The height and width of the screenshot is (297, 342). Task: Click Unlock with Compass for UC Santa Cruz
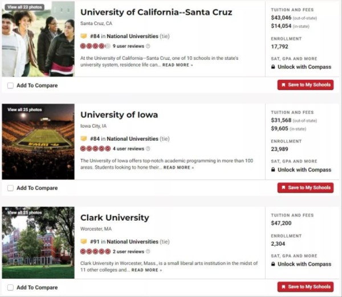(304, 67)
